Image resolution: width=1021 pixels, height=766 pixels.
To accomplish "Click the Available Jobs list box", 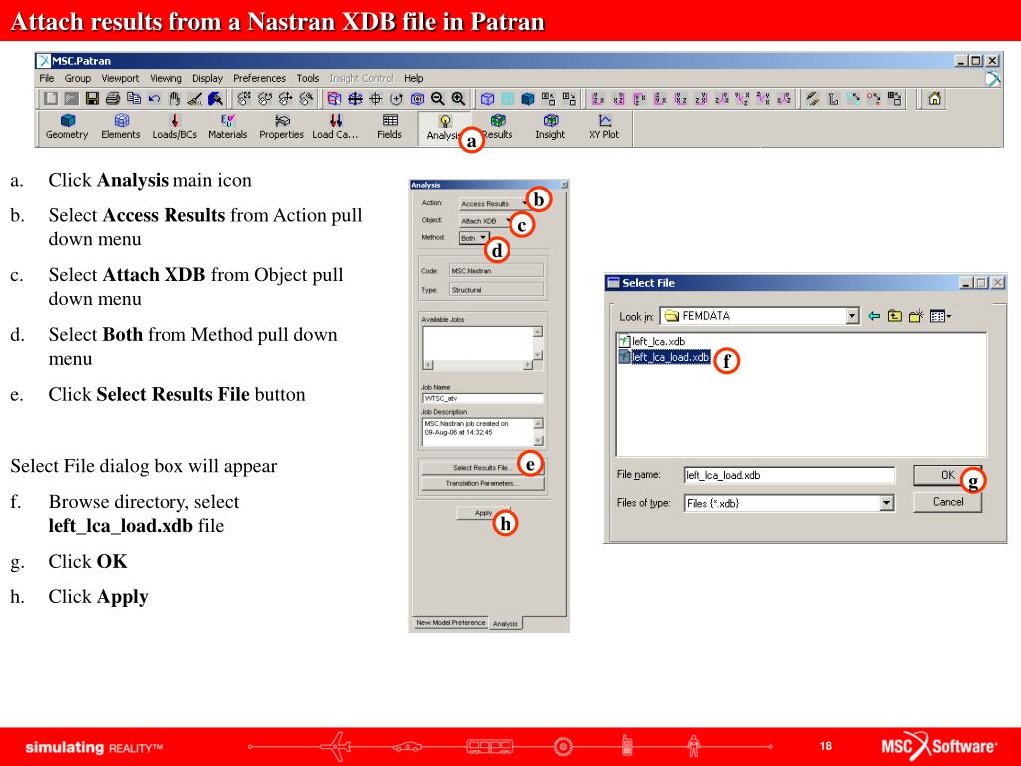I will (x=478, y=343).
